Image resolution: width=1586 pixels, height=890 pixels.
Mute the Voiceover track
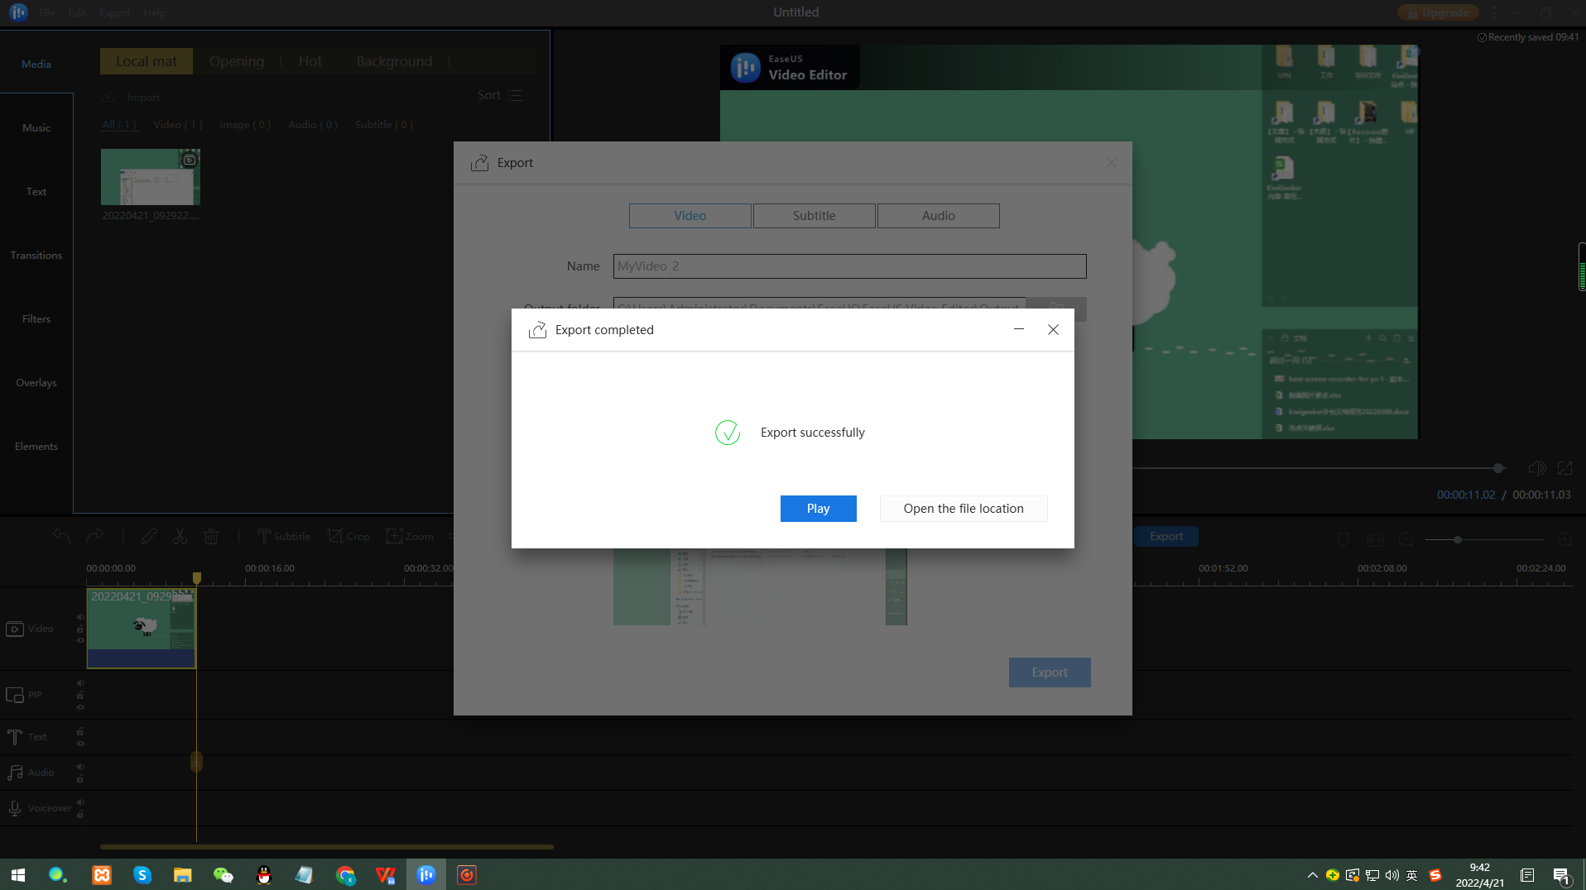point(80,802)
